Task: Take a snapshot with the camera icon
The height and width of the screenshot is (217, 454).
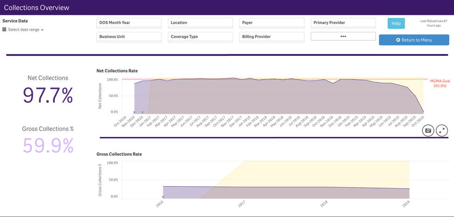Action: [428, 130]
